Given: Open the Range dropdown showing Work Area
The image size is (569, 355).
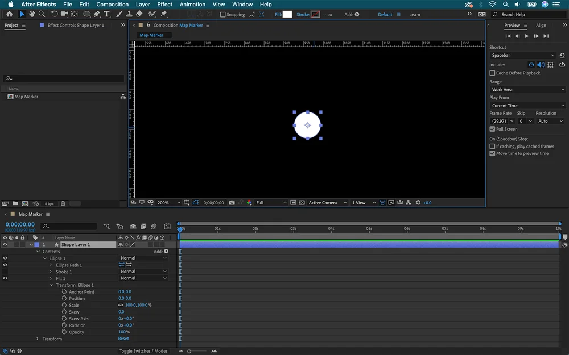Looking at the screenshot, I should 527,90.
